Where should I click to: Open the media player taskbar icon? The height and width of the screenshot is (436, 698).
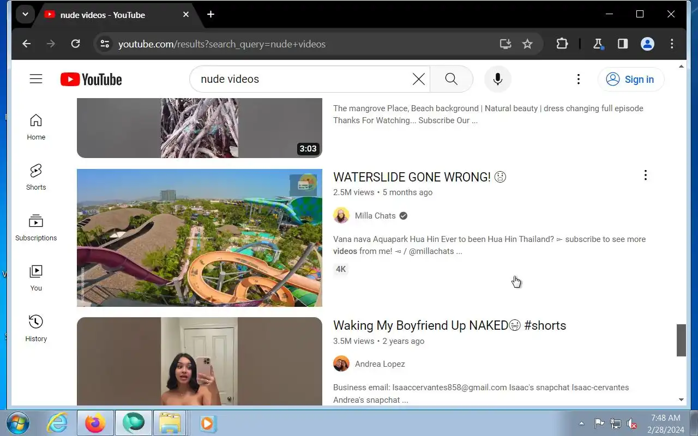click(208, 423)
